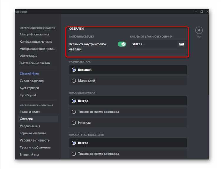The height and width of the screenshot is (169, 221).
Task: Select the Оверлей sidebar item
Action: pos(38,119)
